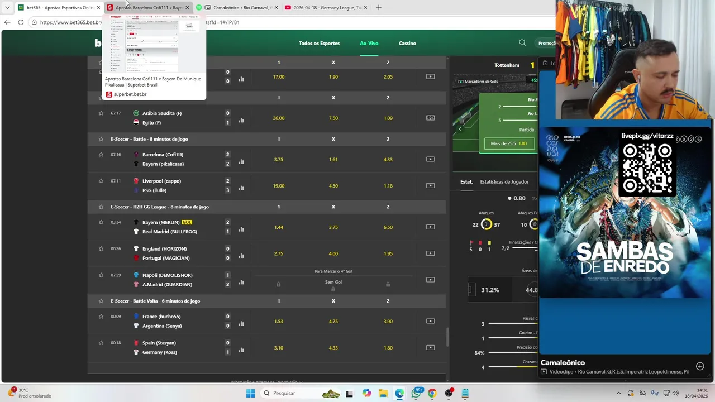Viewport: 715px width, 402px height.
Task: Switch to the bet365 browser tab
Action: (x=59, y=8)
